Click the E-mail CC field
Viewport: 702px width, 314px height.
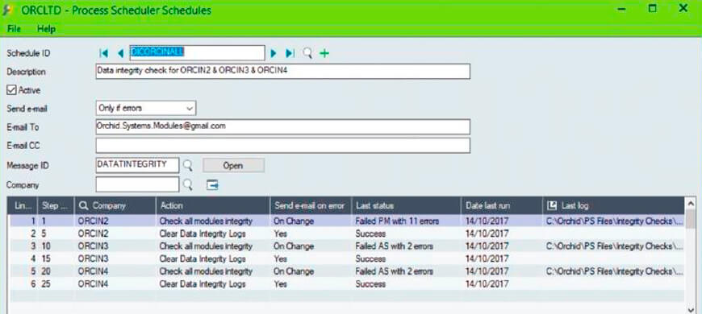[x=283, y=145]
